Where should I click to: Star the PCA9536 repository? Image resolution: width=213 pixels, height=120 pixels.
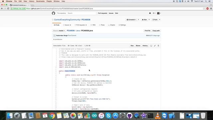tap(144, 20)
